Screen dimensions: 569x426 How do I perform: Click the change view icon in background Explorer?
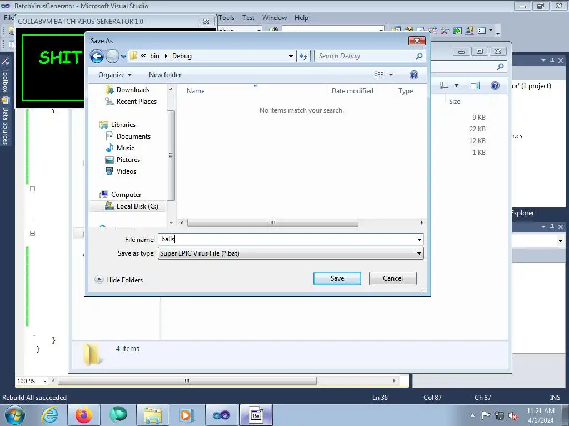point(445,85)
